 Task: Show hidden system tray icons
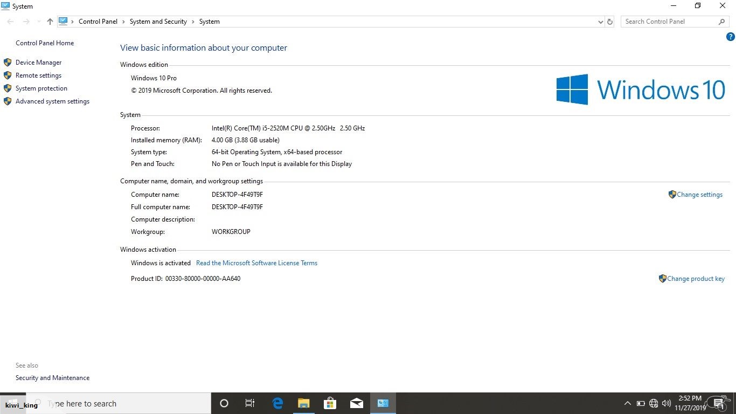627,403
